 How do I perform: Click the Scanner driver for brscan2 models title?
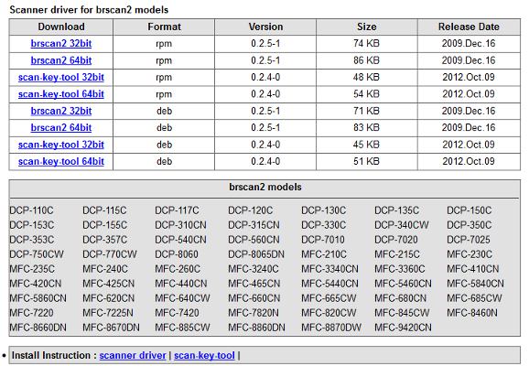click(x=89, y=10)
